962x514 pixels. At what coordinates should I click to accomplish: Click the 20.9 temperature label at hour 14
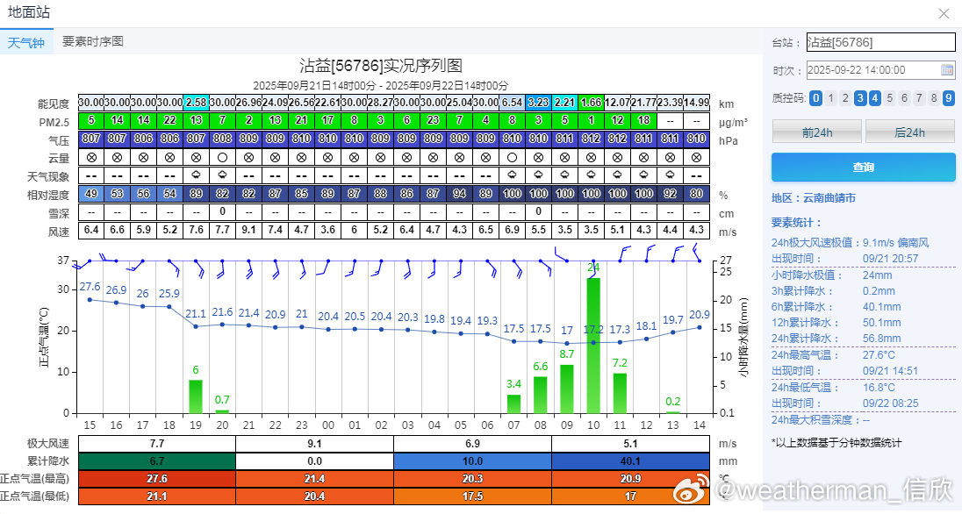[x=700, y=315]
